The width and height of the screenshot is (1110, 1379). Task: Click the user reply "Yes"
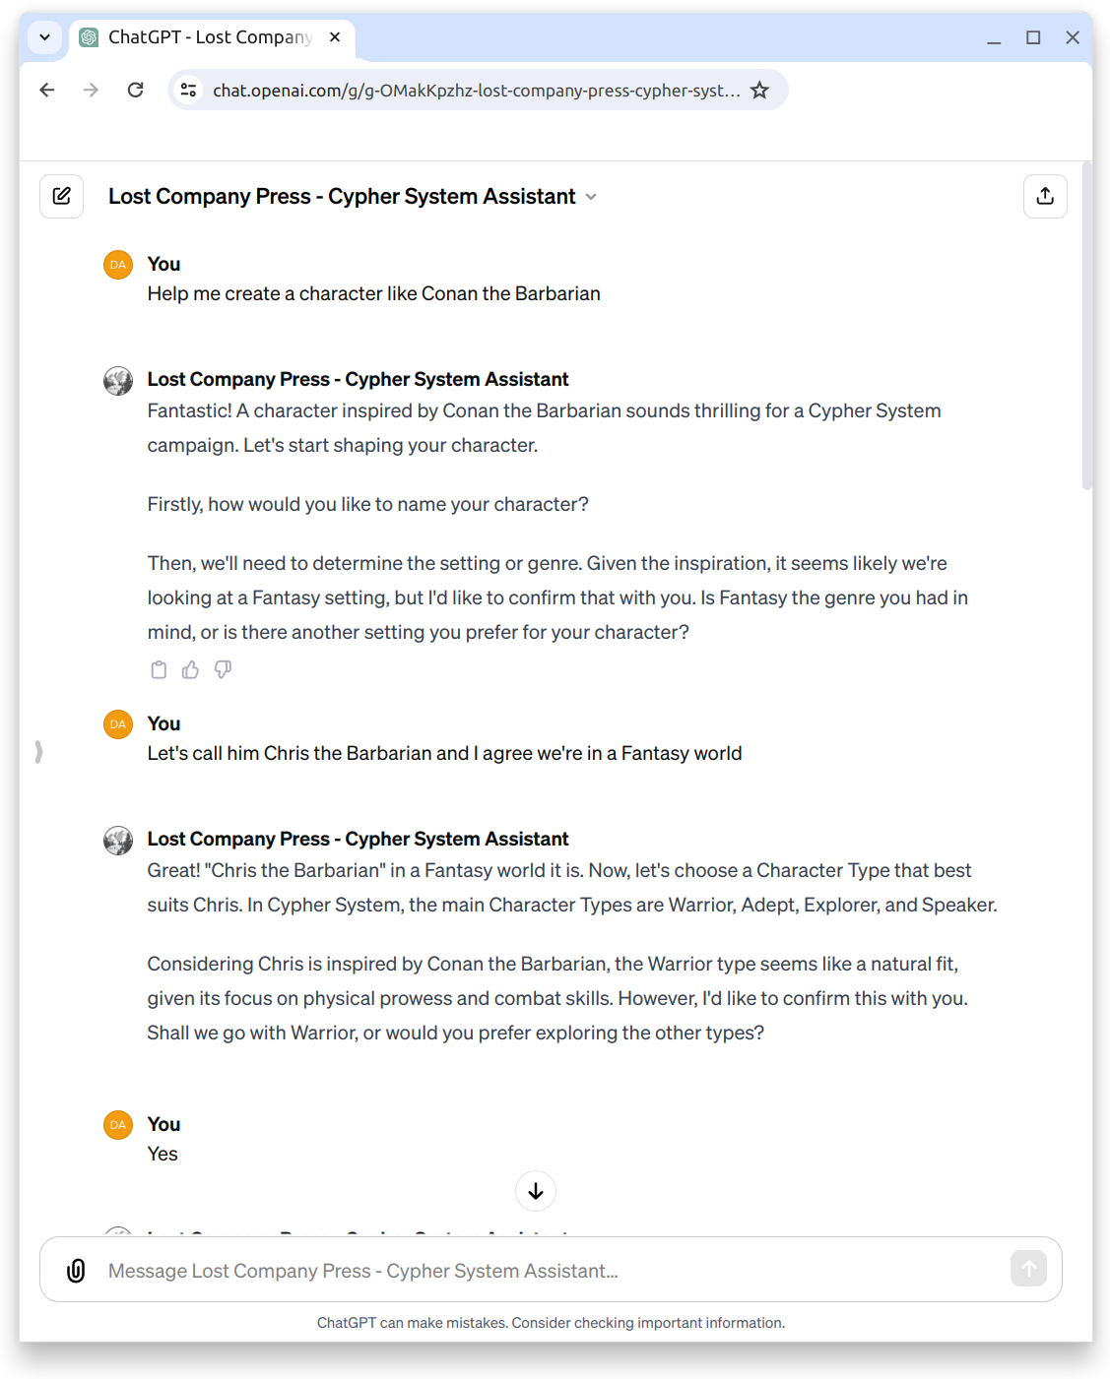tap(163, 1155)
